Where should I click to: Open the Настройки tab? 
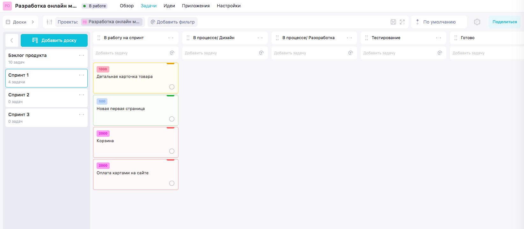click(229, 6)
